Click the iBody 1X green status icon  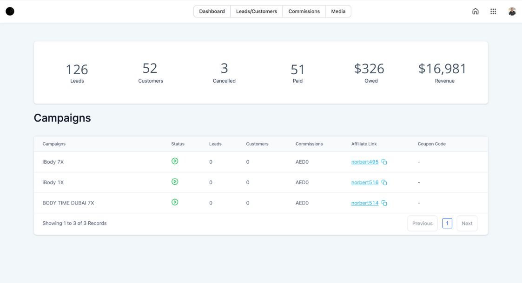coord(175,181)
